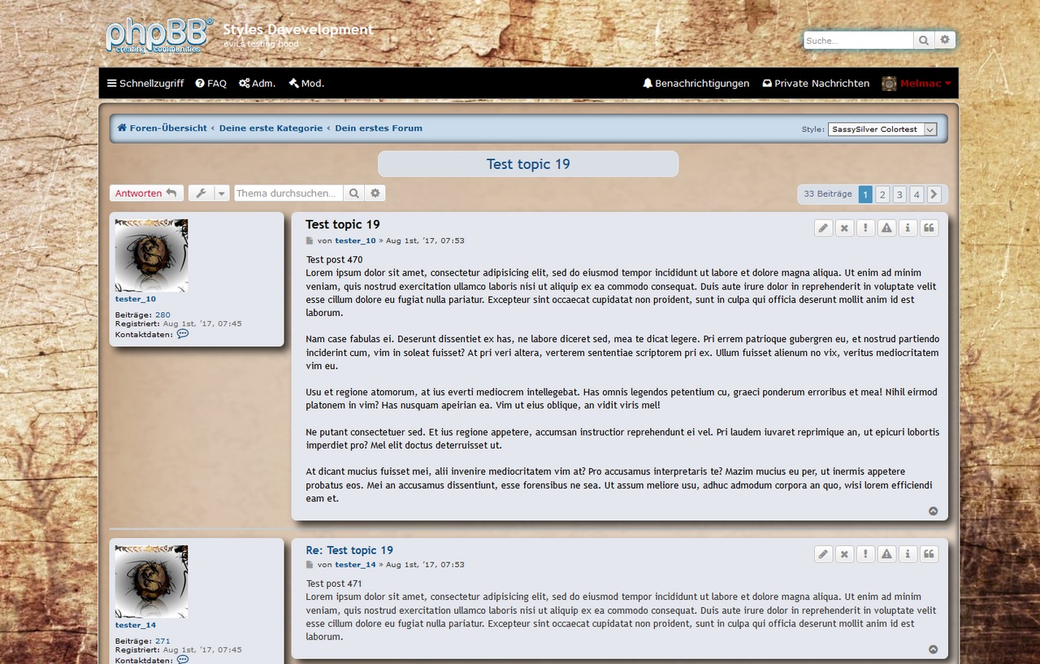Open Benachrichtigungen notifications menu

click(695, 84)
